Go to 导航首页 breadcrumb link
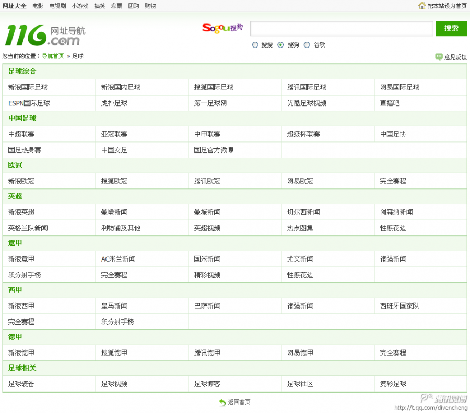470x413 pixels. click(53, 56)
